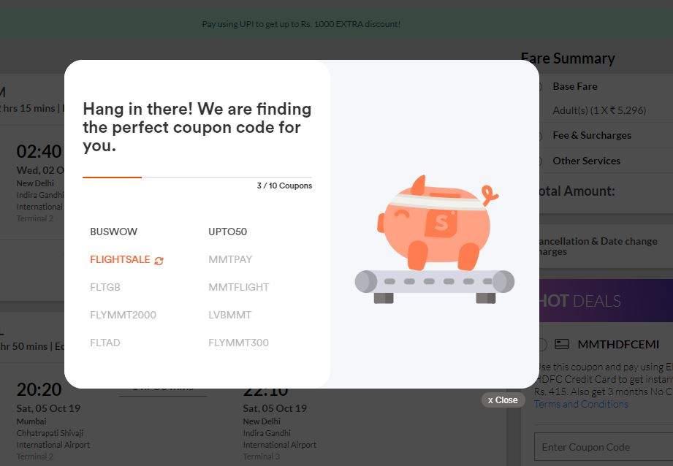The height and width of the screenshot is (466, 673).
Task: Click the UPI extra discount banner
Action: click(x=301, y=24)
